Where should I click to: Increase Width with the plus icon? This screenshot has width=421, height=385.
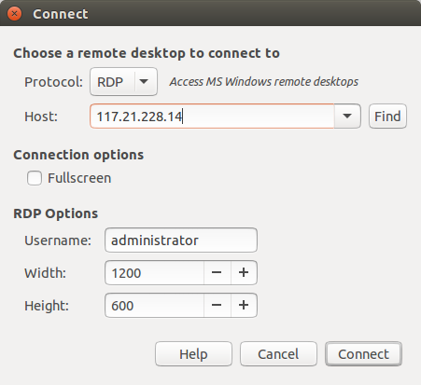tap(244, 273)
